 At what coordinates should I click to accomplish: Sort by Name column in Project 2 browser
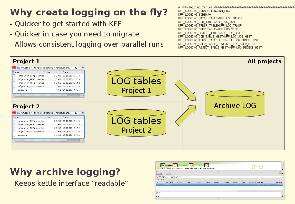pyautogui.click(x=29, y=118)
